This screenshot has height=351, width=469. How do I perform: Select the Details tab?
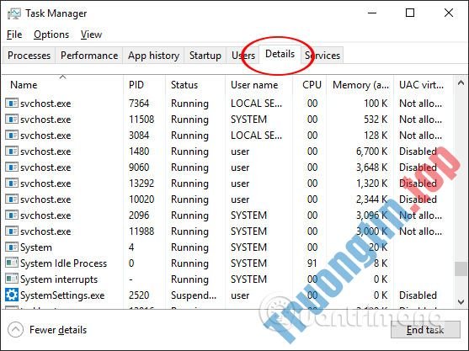tap(280, 54)
